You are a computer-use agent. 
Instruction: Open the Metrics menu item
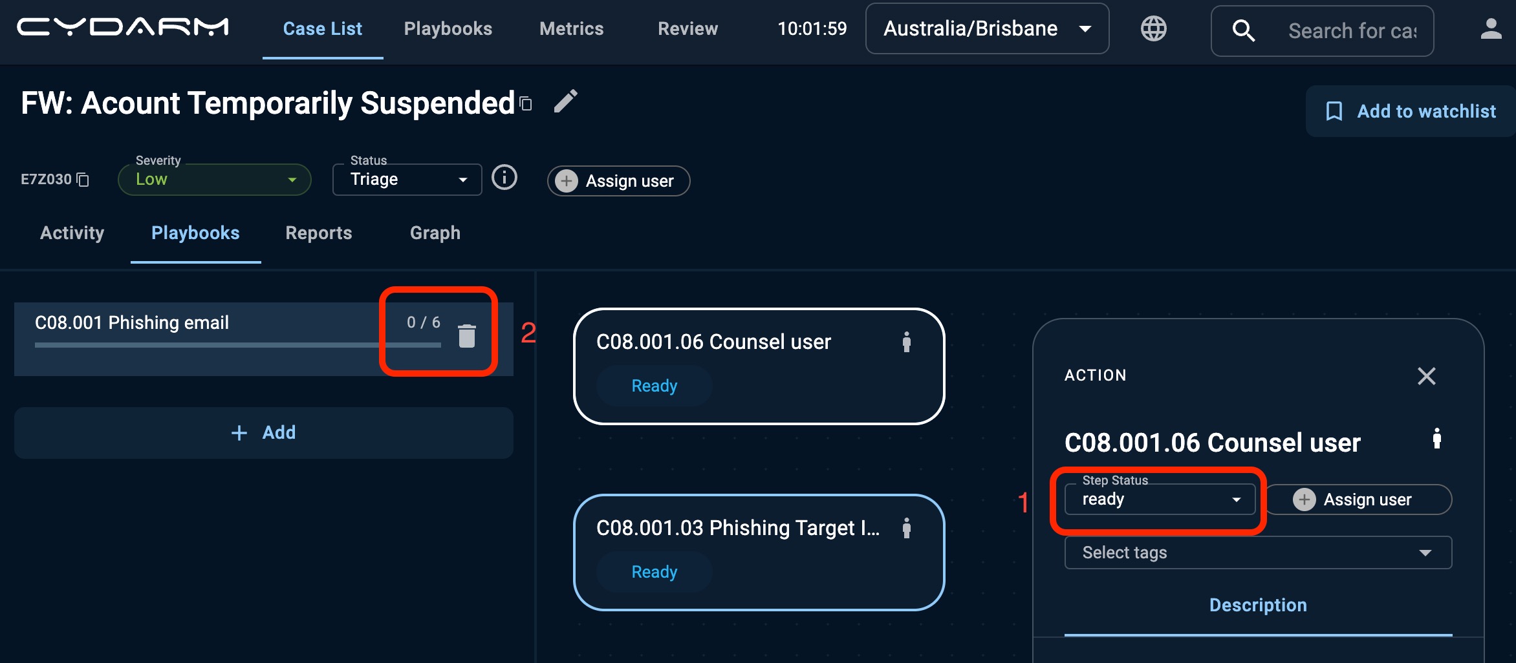pyautogui.click(x=572, y=29)
